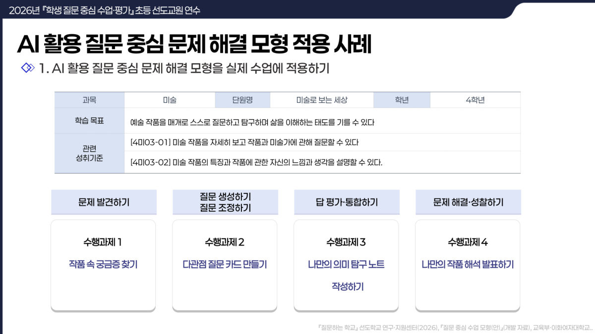Click the '학습 목표' row label
The width and height of the screenshot is (595, 334).
(x=89, y=121)
